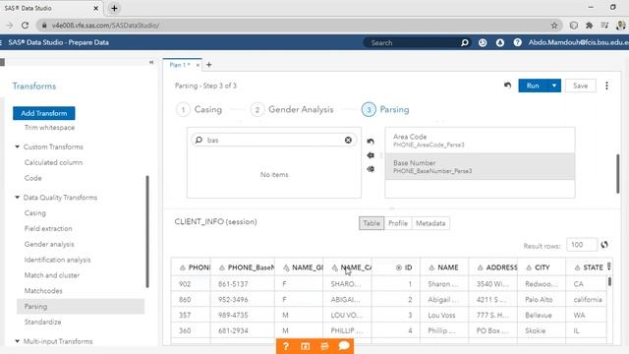The width and height of the screenshot is (629, 354).
Task: Refresh the result rows
Action: coord(604,245)
